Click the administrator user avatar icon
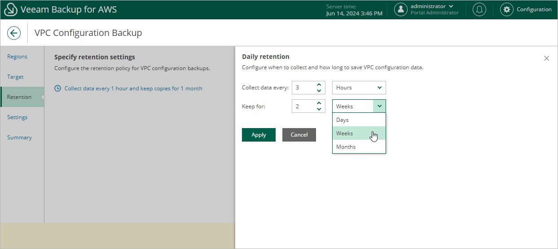The image size is (558, 249). 401,9
